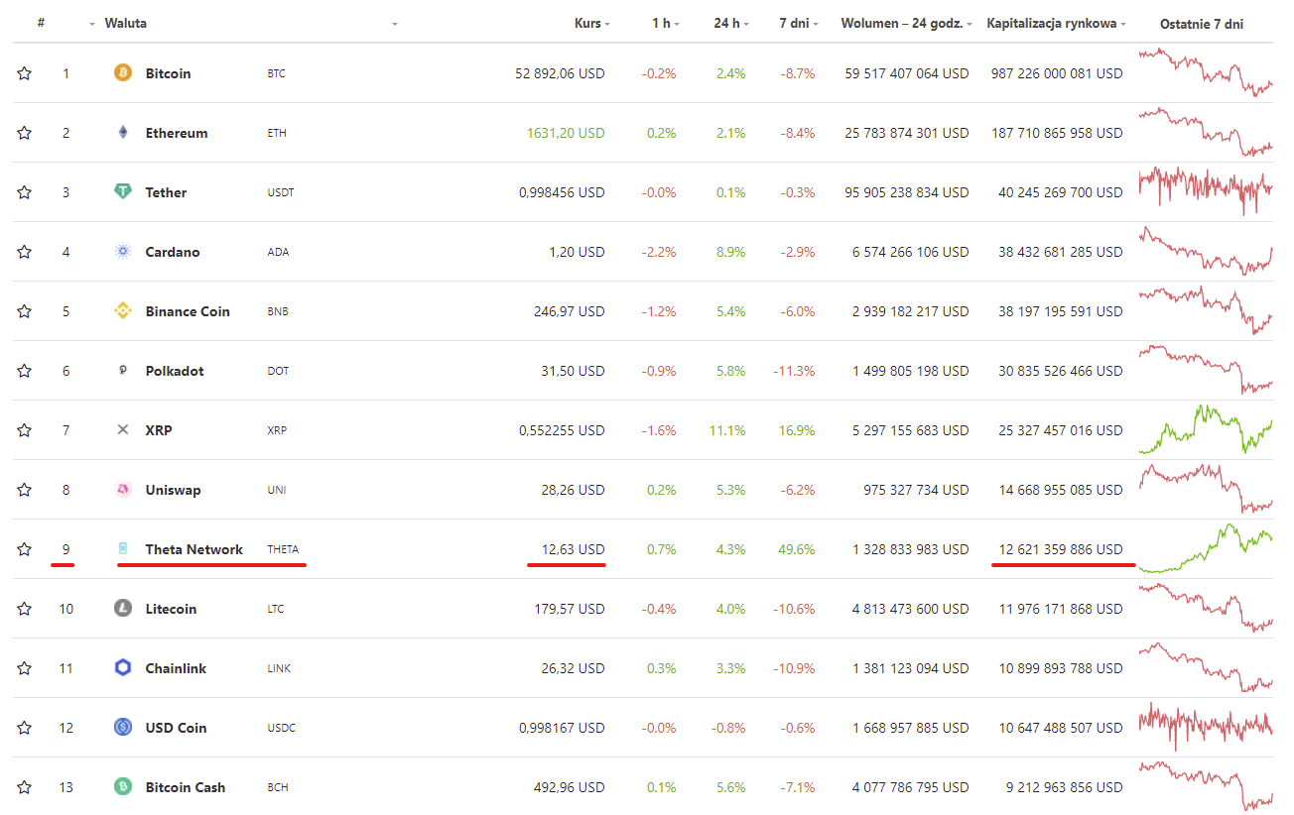This screenshot has width=1294, height=815.
Task: Toggle favorite star for Binance Coin
Action: coord(25,311)
